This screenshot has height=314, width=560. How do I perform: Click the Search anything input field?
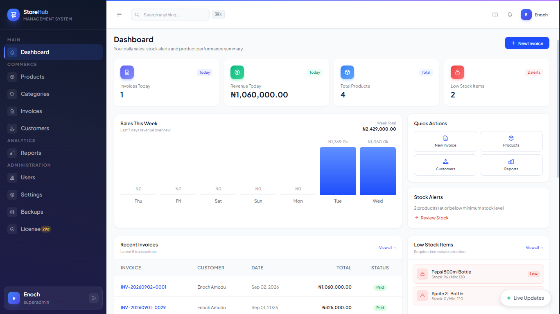coord(170,15)
